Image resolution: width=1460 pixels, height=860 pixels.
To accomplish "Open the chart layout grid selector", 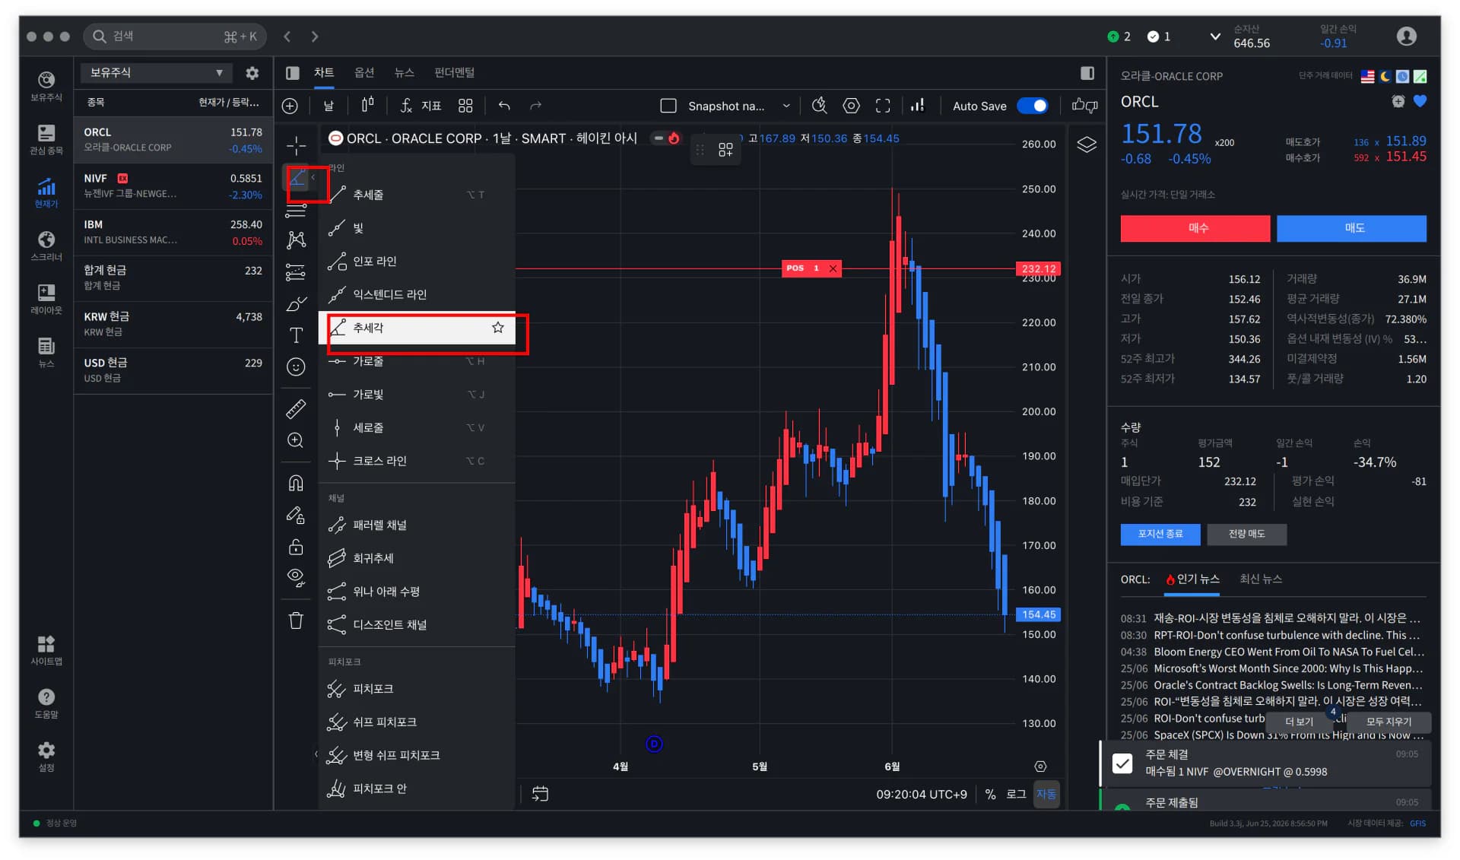I will pyautogui.click(x=465, y=106).
